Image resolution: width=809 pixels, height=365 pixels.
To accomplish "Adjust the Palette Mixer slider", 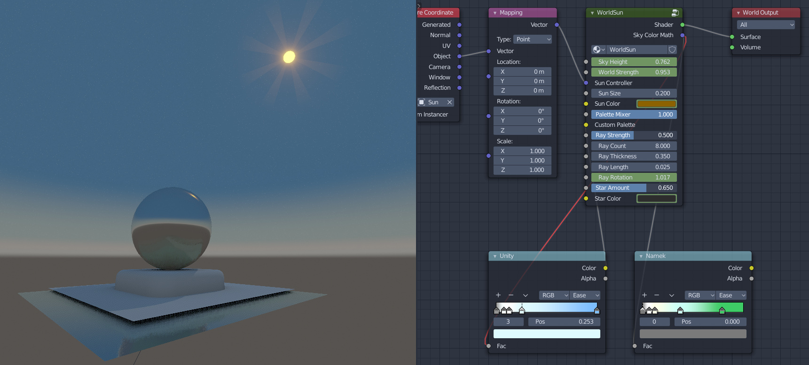I will pyautogui.click(x=634, y=115).
